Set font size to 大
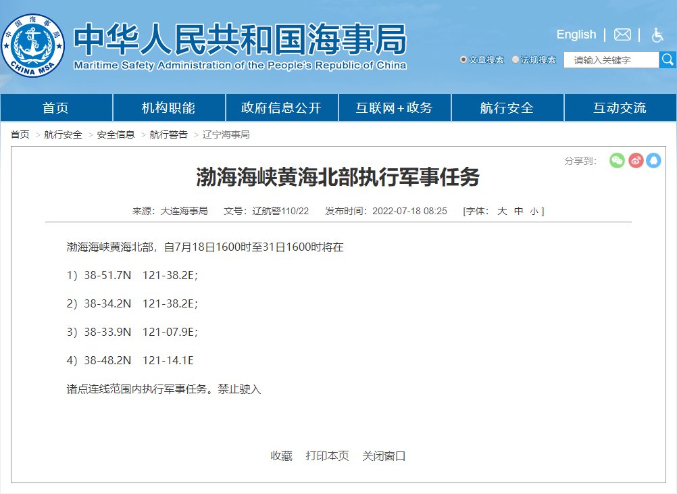677x494 pixels. 502,211
